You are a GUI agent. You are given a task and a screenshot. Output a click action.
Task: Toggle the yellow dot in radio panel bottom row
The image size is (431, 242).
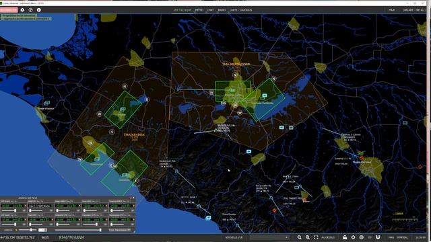tap(16, 230)
